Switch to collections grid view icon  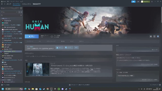click(x=21, y=8)
